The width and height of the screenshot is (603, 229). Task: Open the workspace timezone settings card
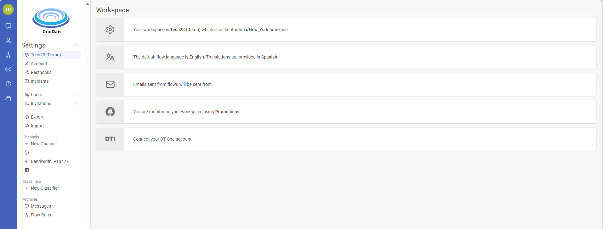coord(346,30)
